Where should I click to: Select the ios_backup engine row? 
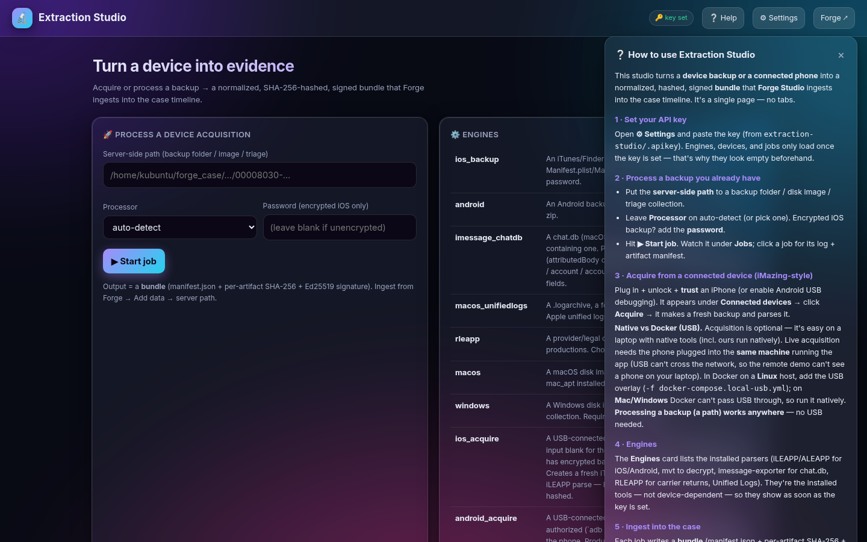[x=527, y=170]
